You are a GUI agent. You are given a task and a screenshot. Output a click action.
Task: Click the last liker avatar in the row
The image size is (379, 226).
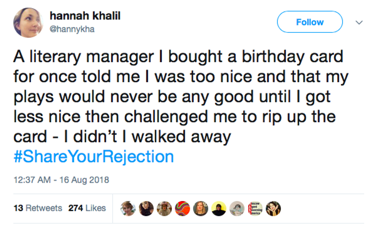[x=273, y=208]
